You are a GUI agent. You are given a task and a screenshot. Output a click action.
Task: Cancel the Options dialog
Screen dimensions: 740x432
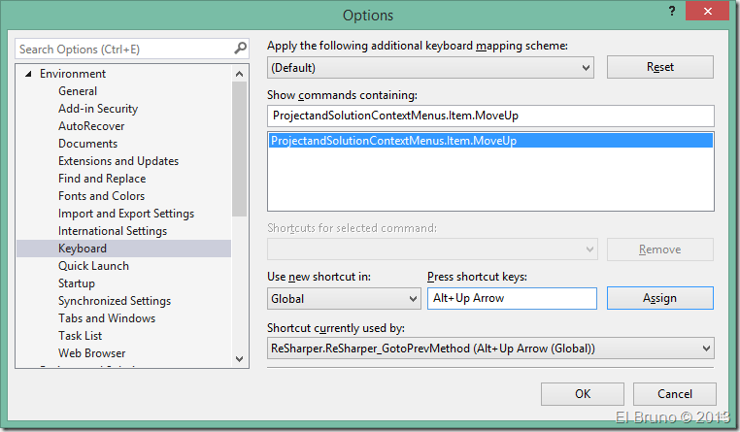coord(674,394)
